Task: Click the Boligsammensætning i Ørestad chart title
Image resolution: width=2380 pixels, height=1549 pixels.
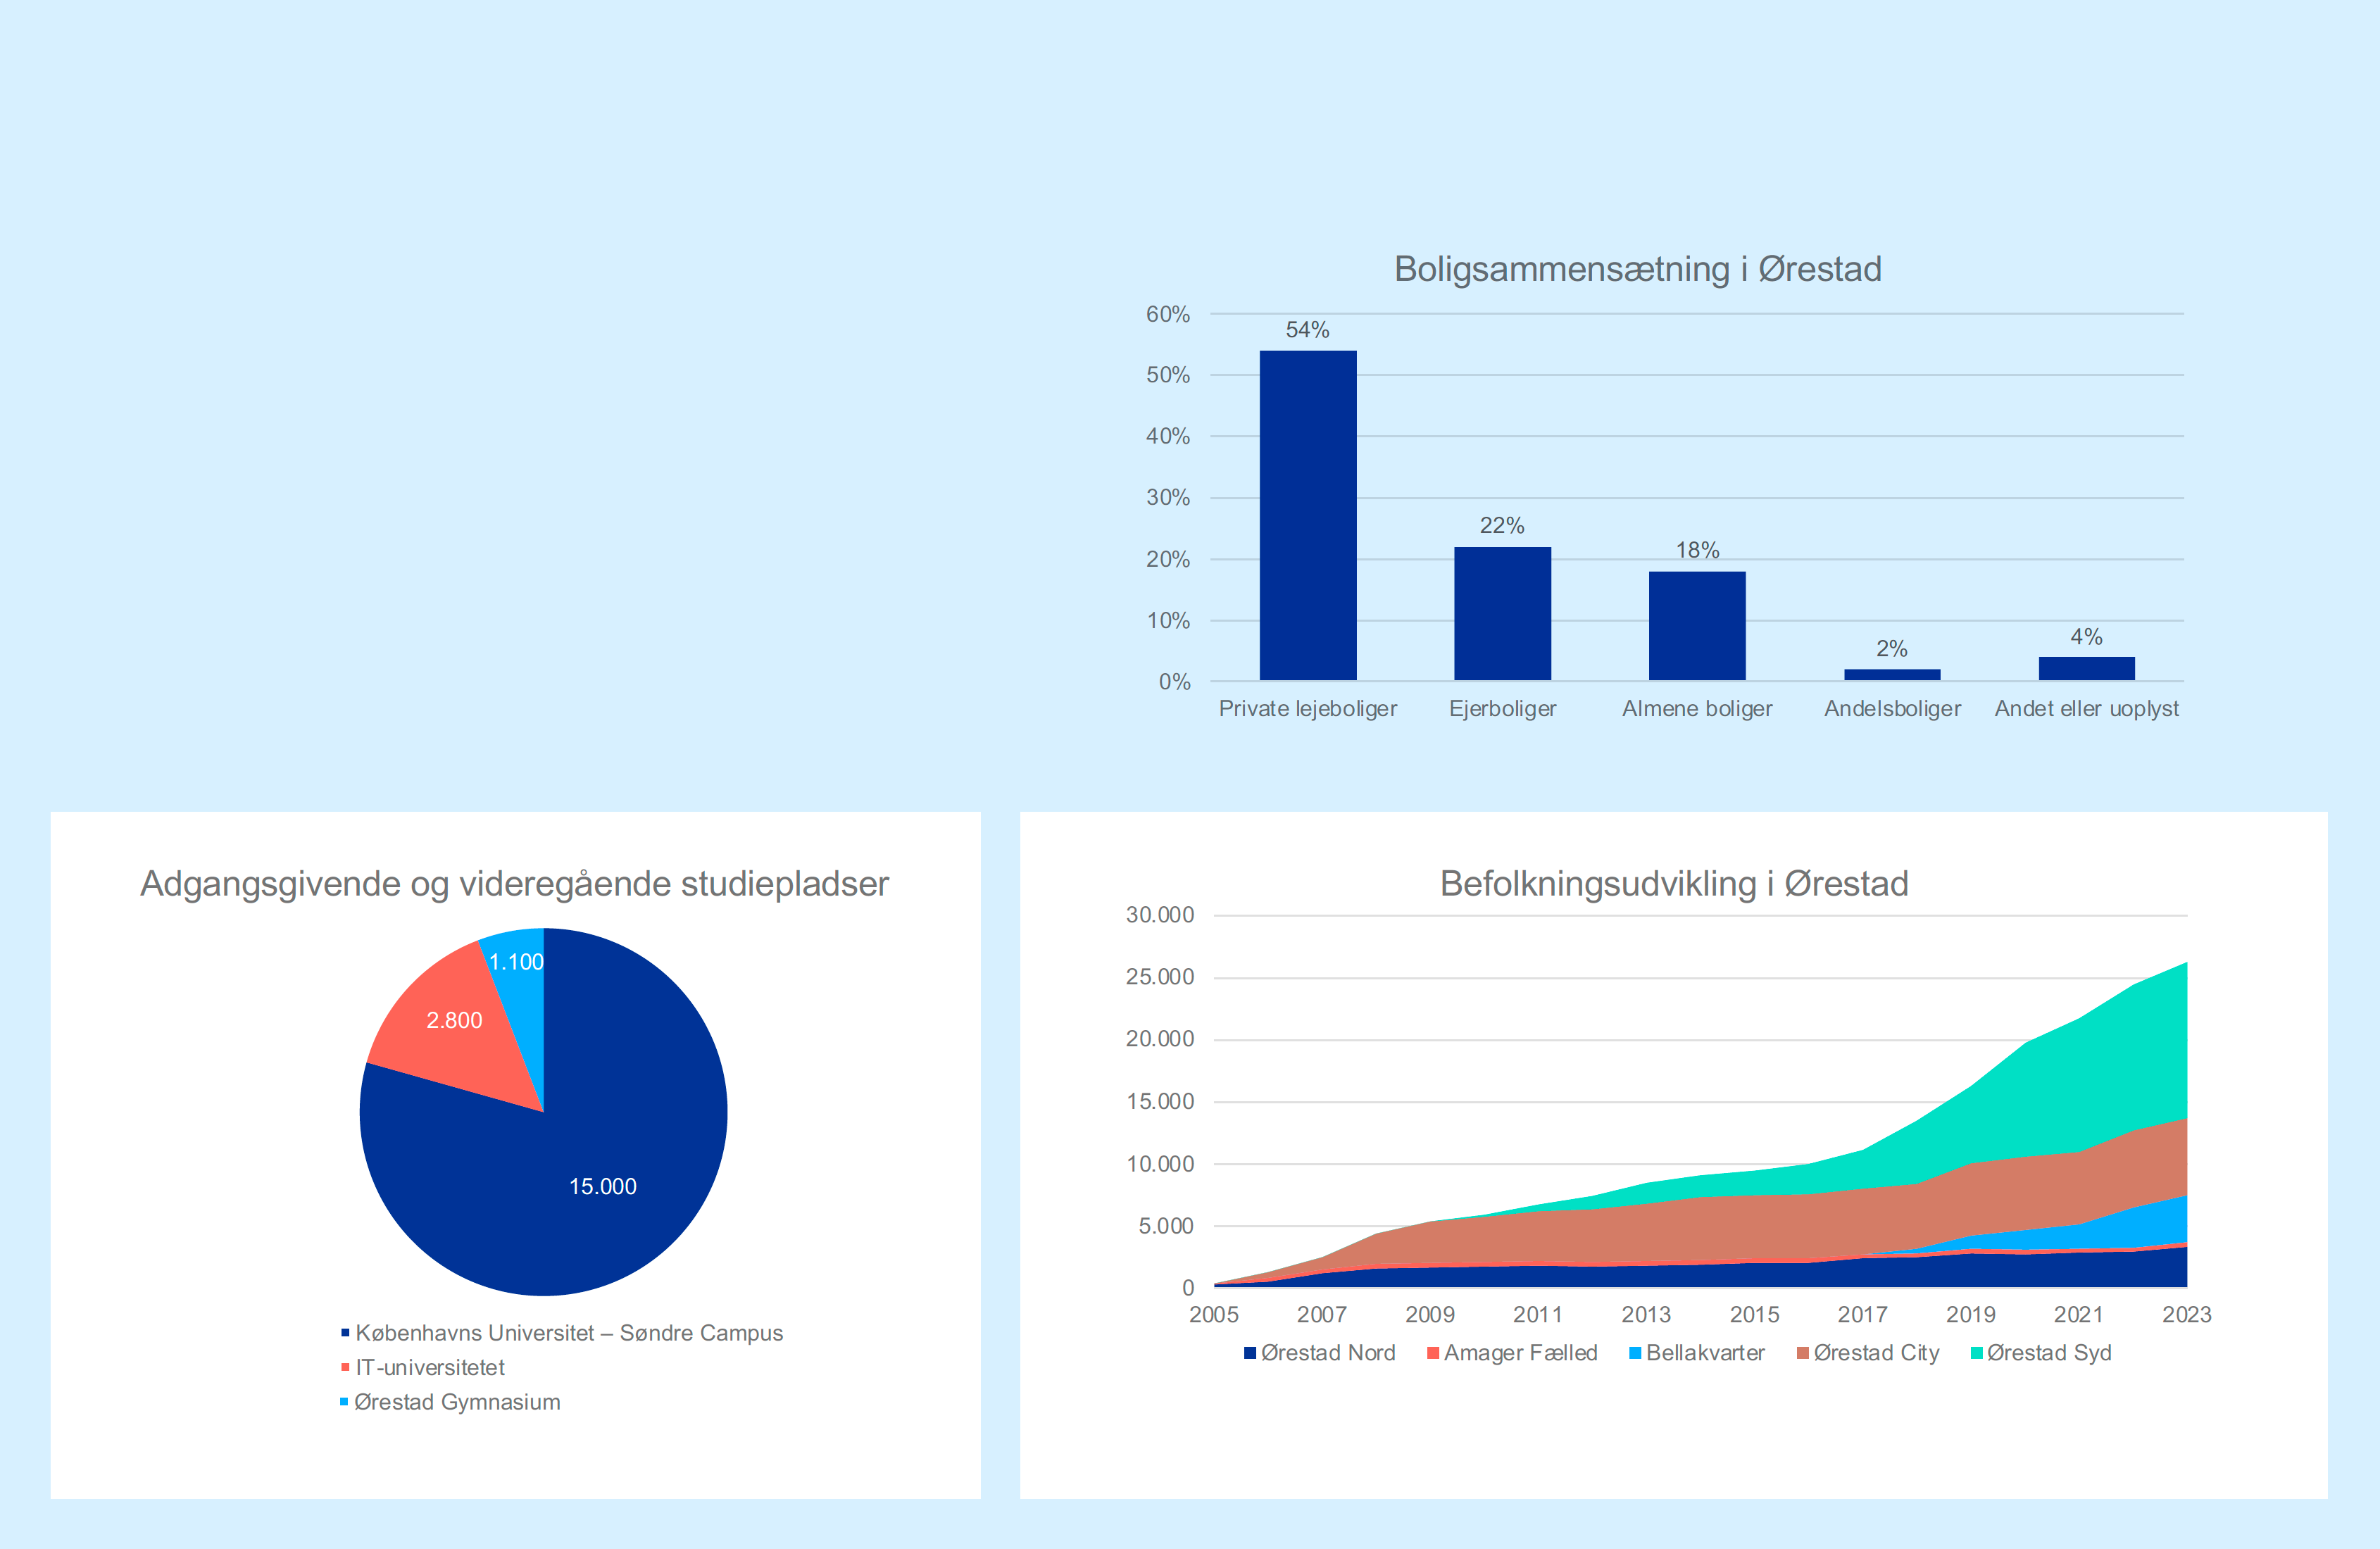Action: click(1637, 269)
